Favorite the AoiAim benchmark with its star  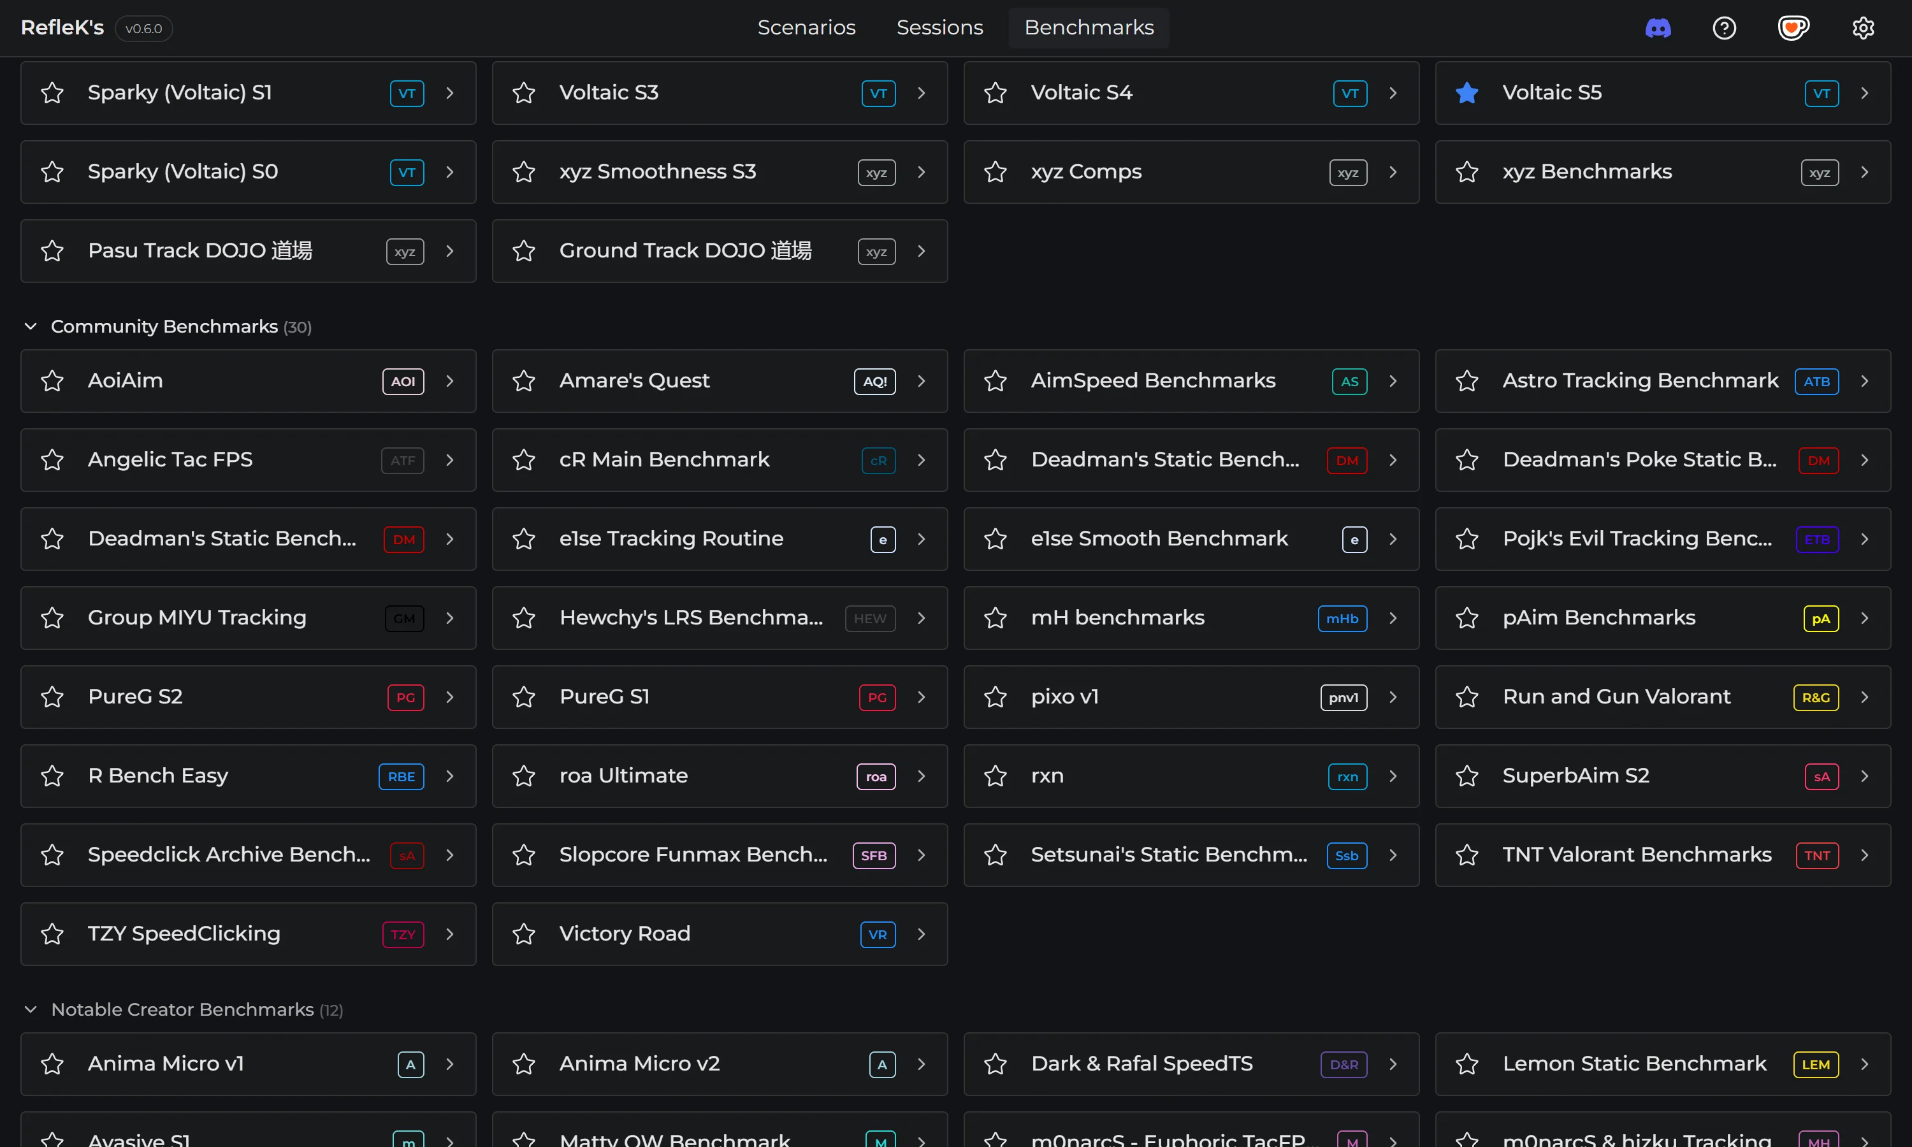click(x=52, y=382)
